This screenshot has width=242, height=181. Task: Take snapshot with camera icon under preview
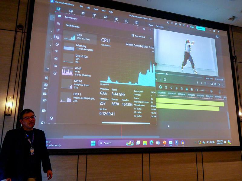pos(215,84)
